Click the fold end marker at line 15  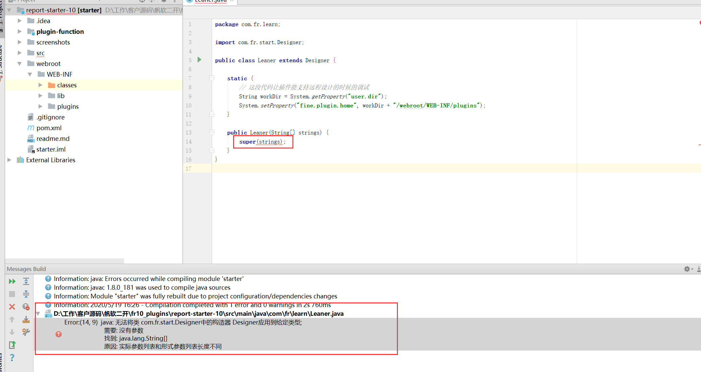pyautogui.click(x=212, y=150)
